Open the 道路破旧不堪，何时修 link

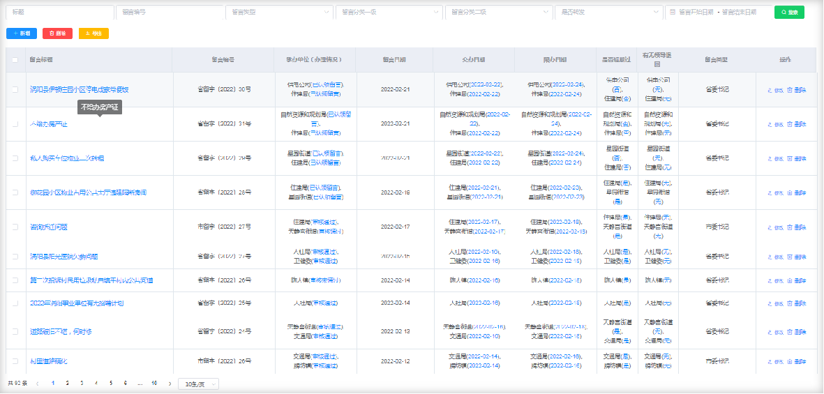(x=61, y=332)
